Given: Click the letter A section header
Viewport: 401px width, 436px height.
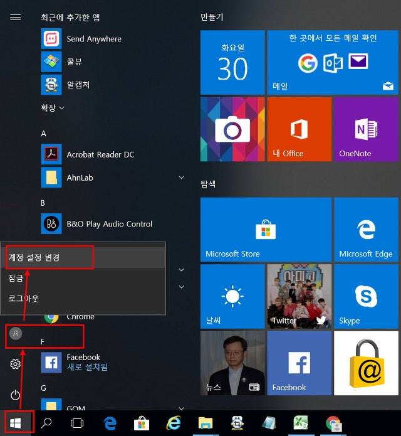Looking at the screenshot, I should point(44,134).
